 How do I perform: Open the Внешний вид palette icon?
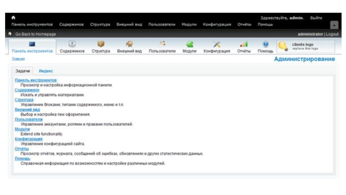coord(129,44)
